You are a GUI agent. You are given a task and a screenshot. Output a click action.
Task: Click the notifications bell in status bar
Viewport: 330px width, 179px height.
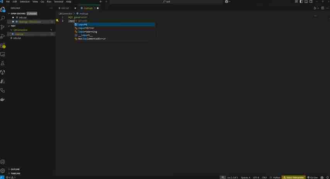[327, 177]
